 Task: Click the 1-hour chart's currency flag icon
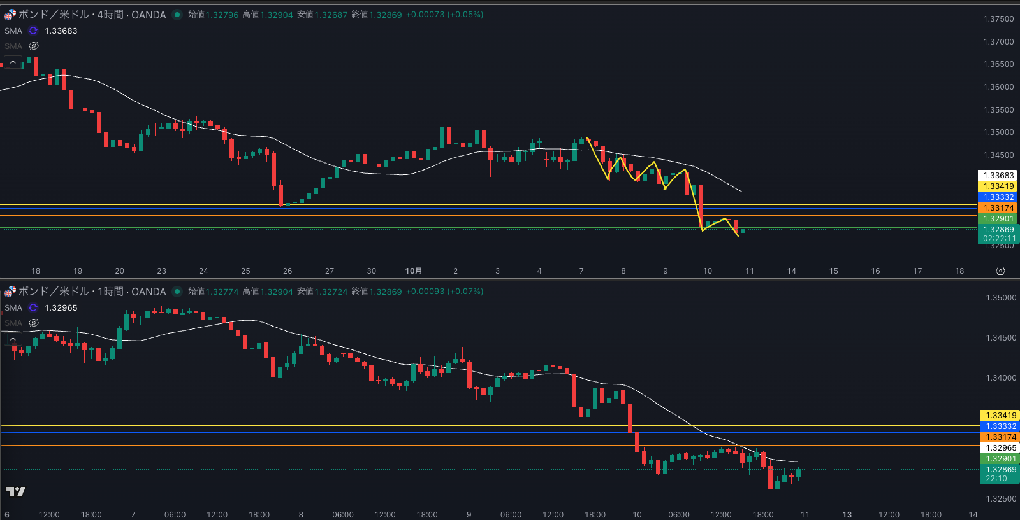[x=10, y=292]
